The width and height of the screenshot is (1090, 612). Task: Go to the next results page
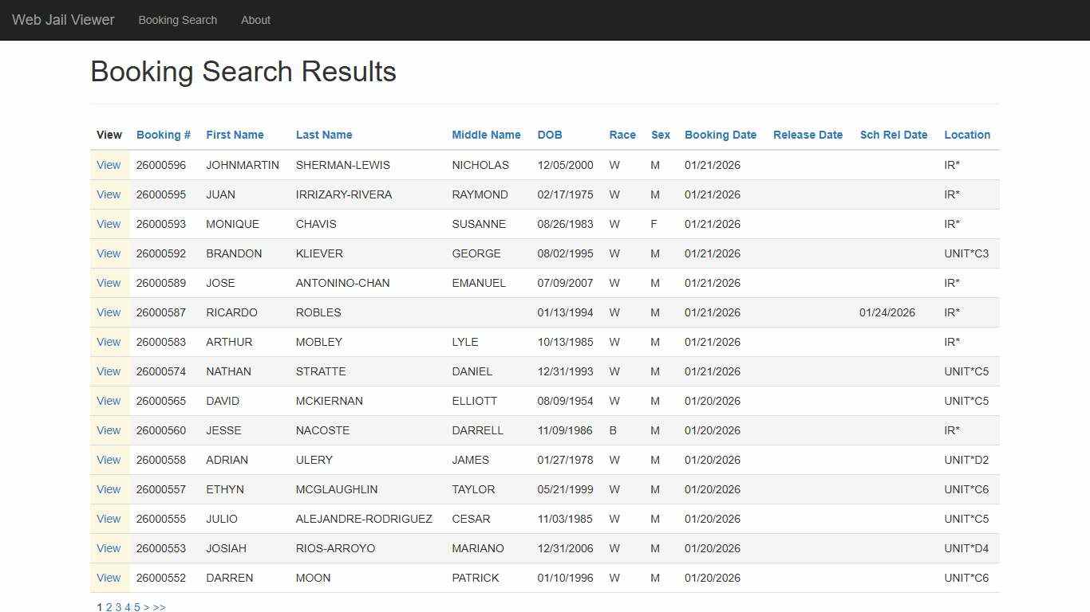[x=147, y=606]
